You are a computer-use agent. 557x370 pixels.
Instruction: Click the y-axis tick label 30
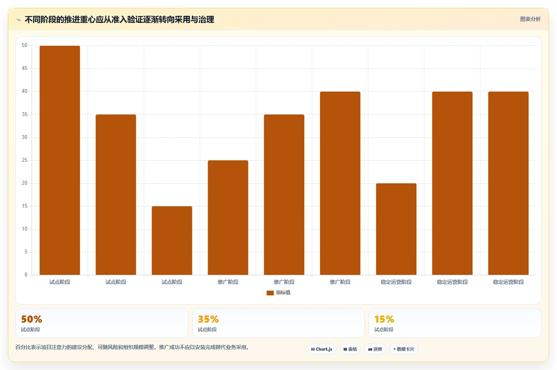coord(25,137)
